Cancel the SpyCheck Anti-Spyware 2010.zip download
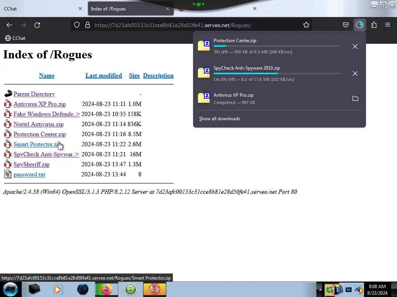The width and height of the screenshot is (397, 297). pyautogui.click(x=355, y=73)
